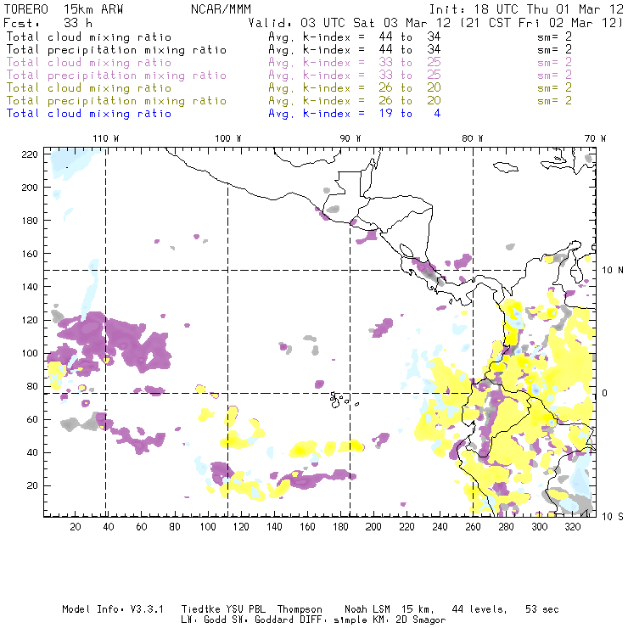Viewport: 628px width, 628px height.
Task: Click the black 'Total precipitation mixing ratio' legend line
Action: coord(116,50)
